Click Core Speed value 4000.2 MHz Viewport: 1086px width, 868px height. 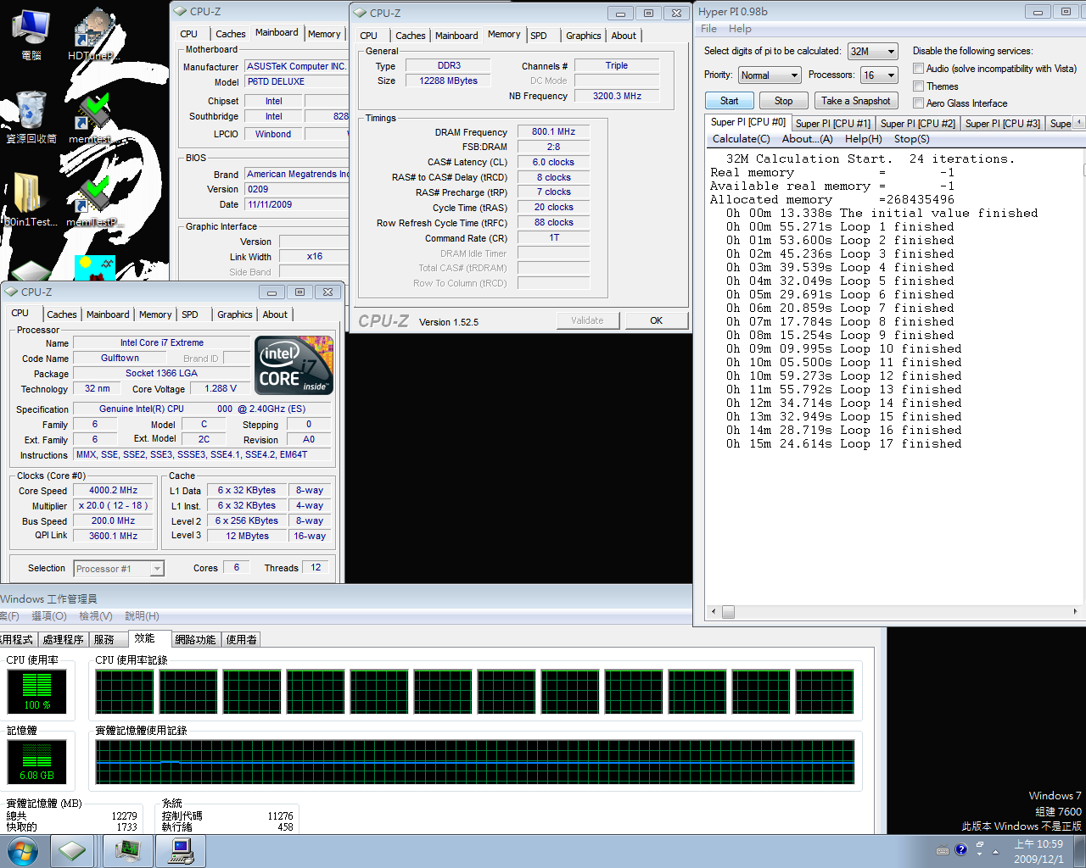click(113, 490)
